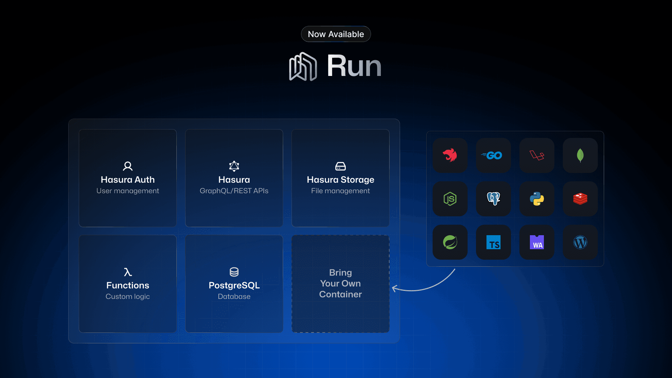The width and height of the screenshot is (672, 378).
Task: Click the Hasura Storage title
Action: tap(341, 180)
